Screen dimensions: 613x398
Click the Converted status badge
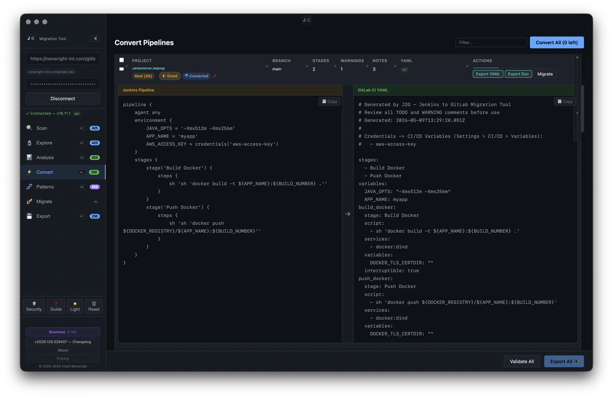pos(196,76)
